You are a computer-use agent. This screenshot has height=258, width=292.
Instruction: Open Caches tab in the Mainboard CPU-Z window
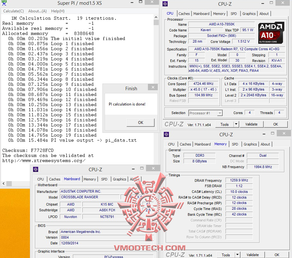(x=55, y=179)
